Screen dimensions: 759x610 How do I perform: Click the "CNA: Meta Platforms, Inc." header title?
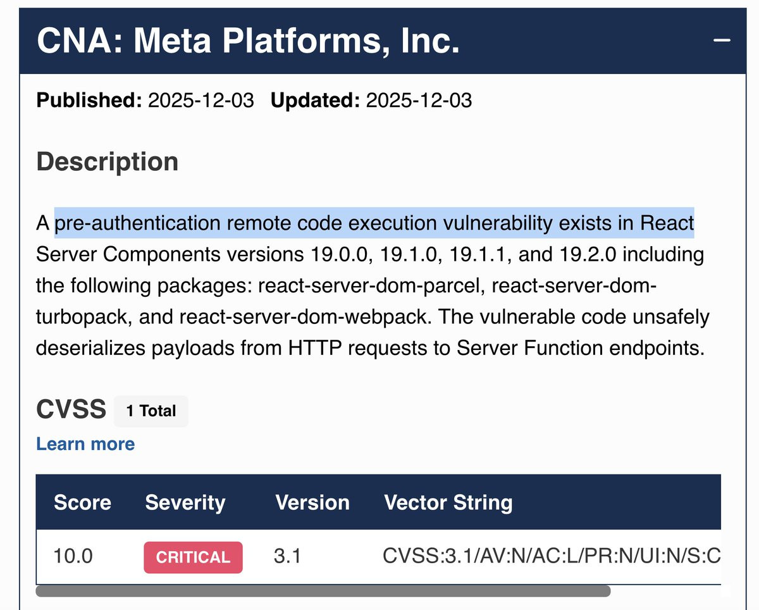(248, 40)
